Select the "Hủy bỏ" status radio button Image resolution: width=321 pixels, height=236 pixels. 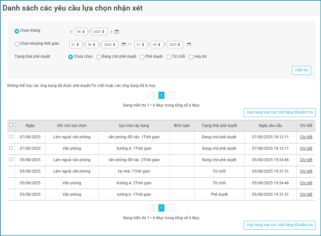191,57
